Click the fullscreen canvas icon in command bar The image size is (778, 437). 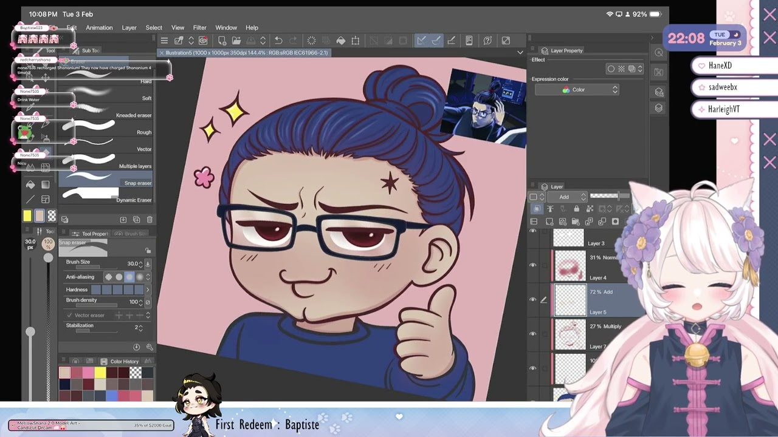click(x=506, y=41)
